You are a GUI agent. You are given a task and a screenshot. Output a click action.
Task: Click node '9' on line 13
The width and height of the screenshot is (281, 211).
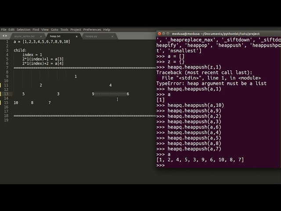(x=93, y=94)
